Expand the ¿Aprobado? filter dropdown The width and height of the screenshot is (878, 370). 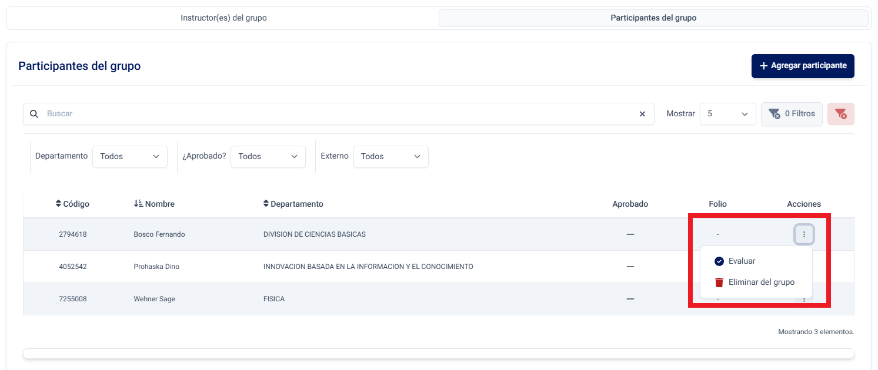point(268,157)
